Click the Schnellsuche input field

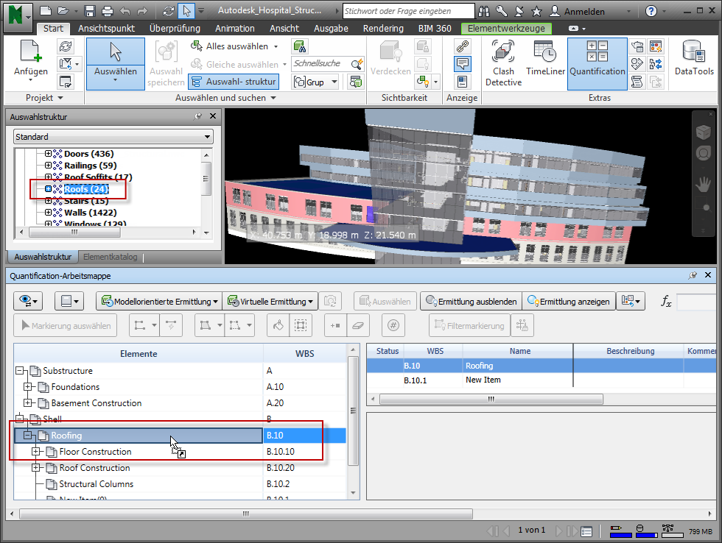[321, 63]
